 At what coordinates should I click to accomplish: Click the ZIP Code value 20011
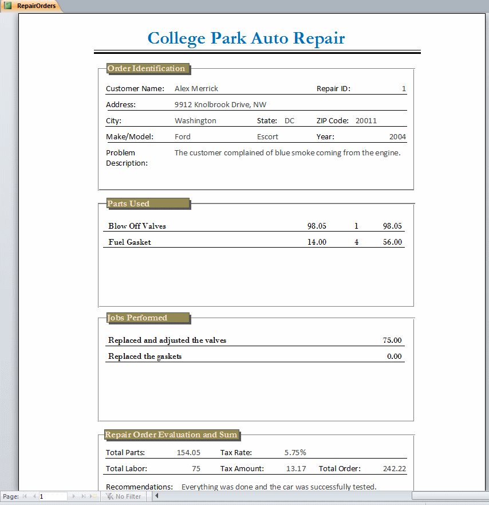pyautogui.click(x=366, y=121)
